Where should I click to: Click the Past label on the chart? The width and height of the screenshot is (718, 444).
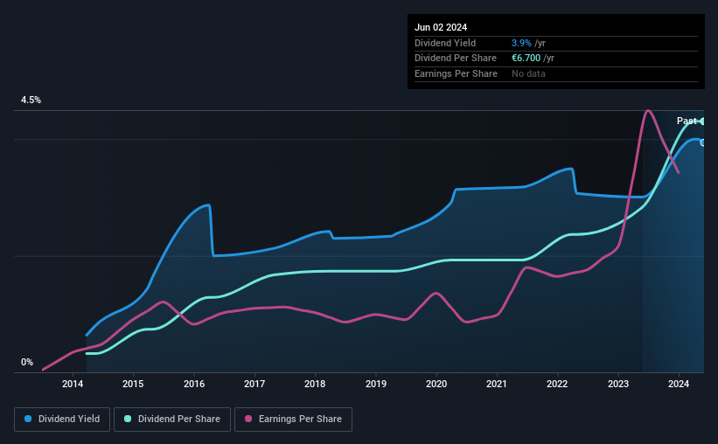click(x=687, y=121)
